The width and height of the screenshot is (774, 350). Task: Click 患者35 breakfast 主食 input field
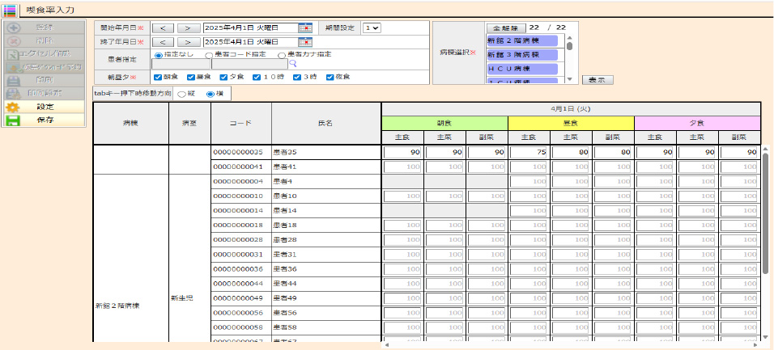[x=402, y=152]
